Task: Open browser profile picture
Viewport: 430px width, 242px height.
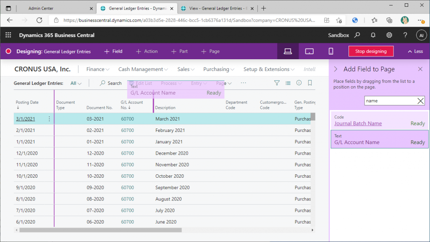Action: click(x=404, y=20)
